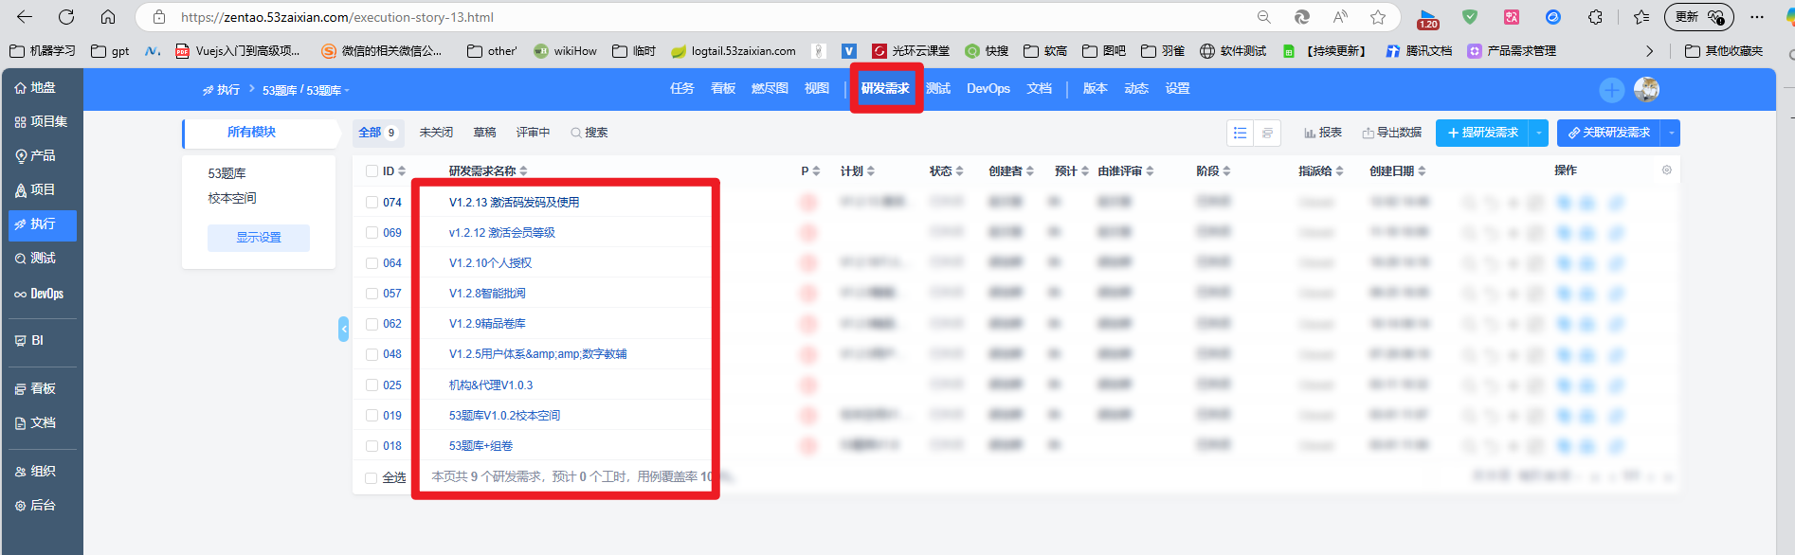1795x555 pixels.
Task: Click the 关联研发需求 button
Action: 1610,133
